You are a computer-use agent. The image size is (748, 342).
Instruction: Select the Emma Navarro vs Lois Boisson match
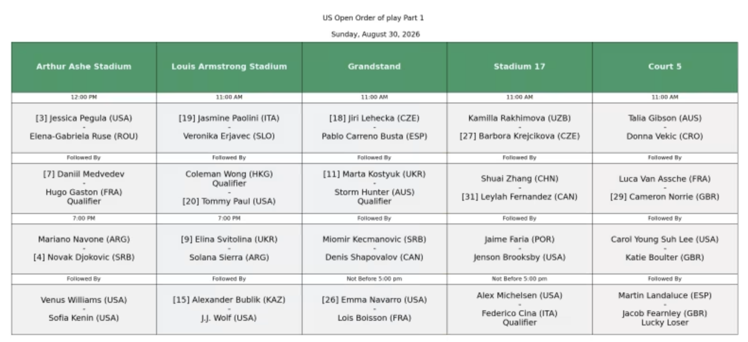point(374,309)
